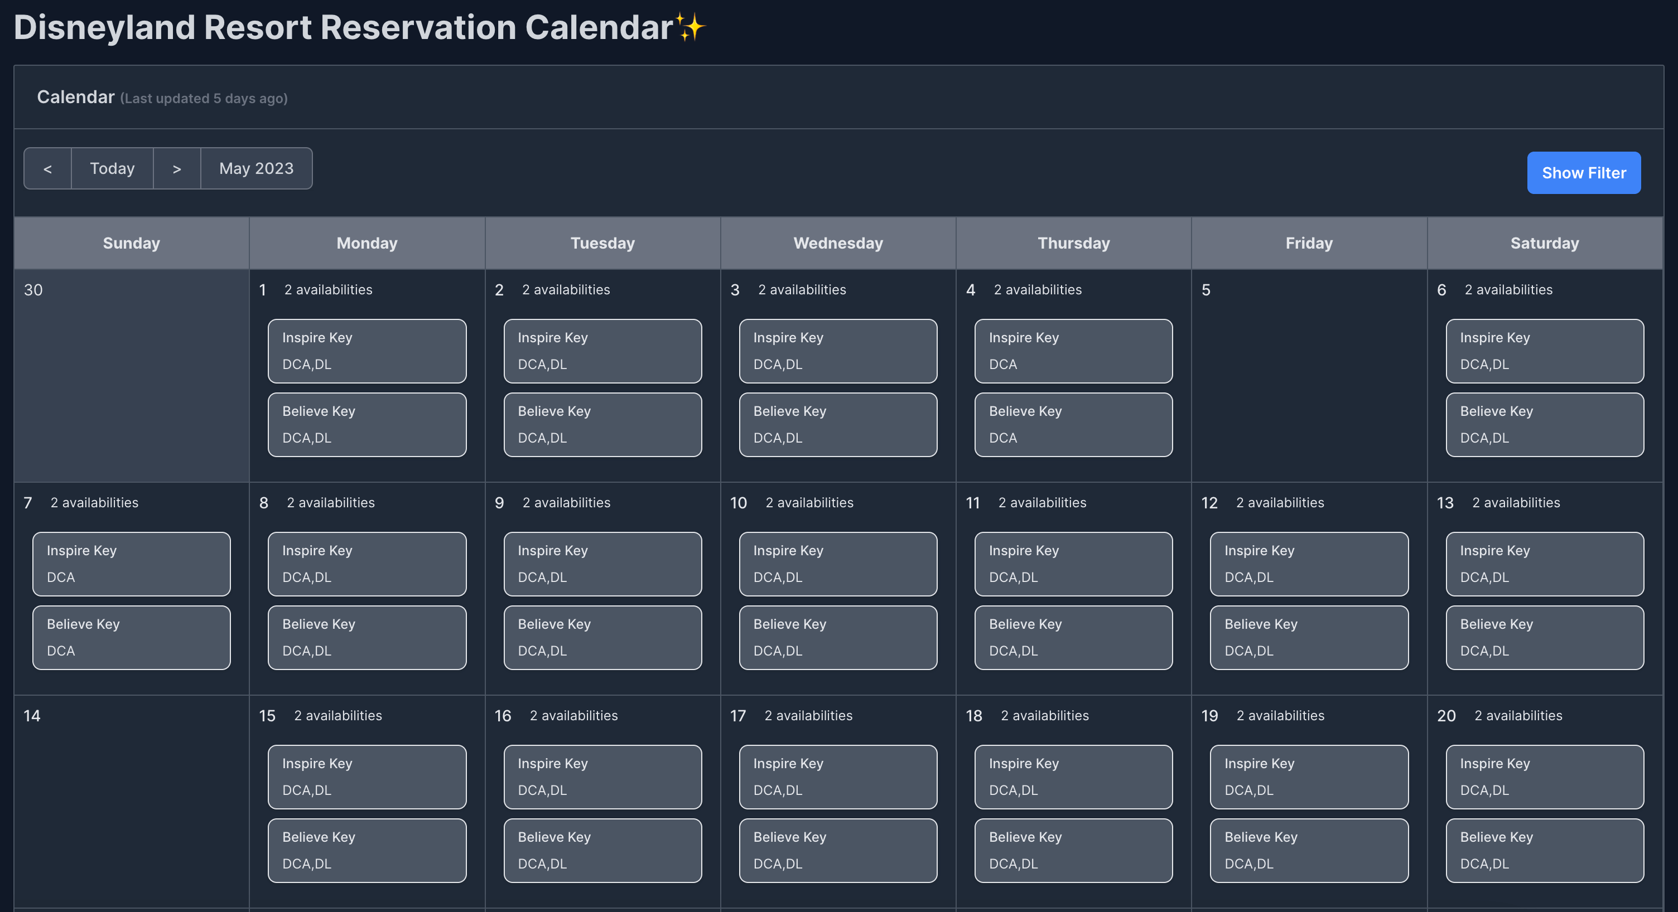Open the May 2023 month selector
This screenshot has width=1678, height=912.
256,168
